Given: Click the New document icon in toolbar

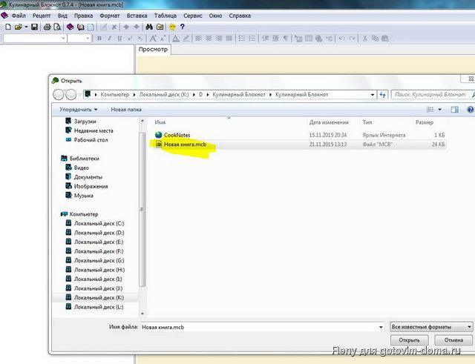Looking at the screenshot, I should pyautogui.click(x=8, y=27).
